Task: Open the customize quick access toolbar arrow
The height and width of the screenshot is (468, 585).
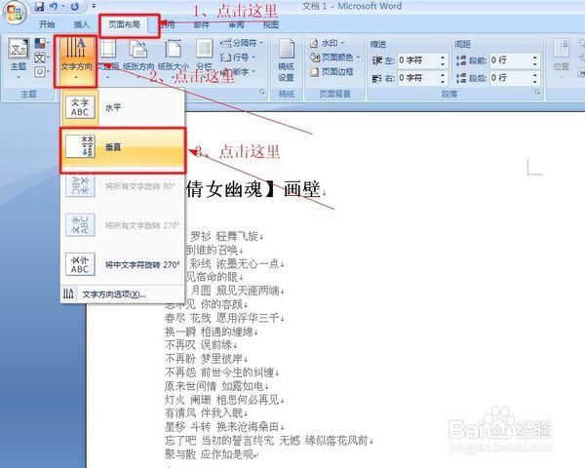Action: (94, 7)
